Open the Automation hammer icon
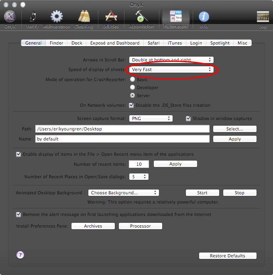273x275 pixels. tap(141, 16)
